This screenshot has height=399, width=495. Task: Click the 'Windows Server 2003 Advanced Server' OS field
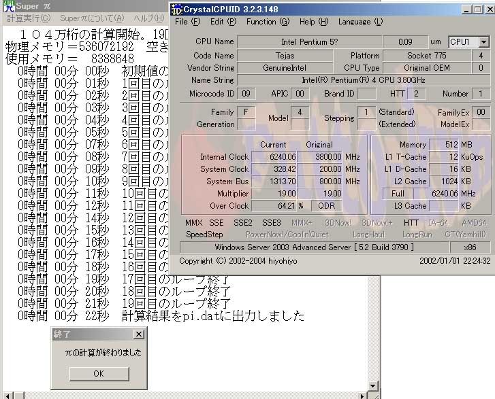click(x=315, y=247)
